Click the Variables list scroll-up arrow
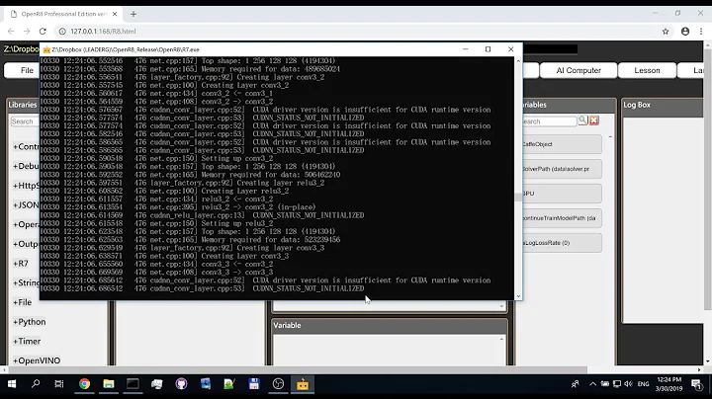 [610, 136]
